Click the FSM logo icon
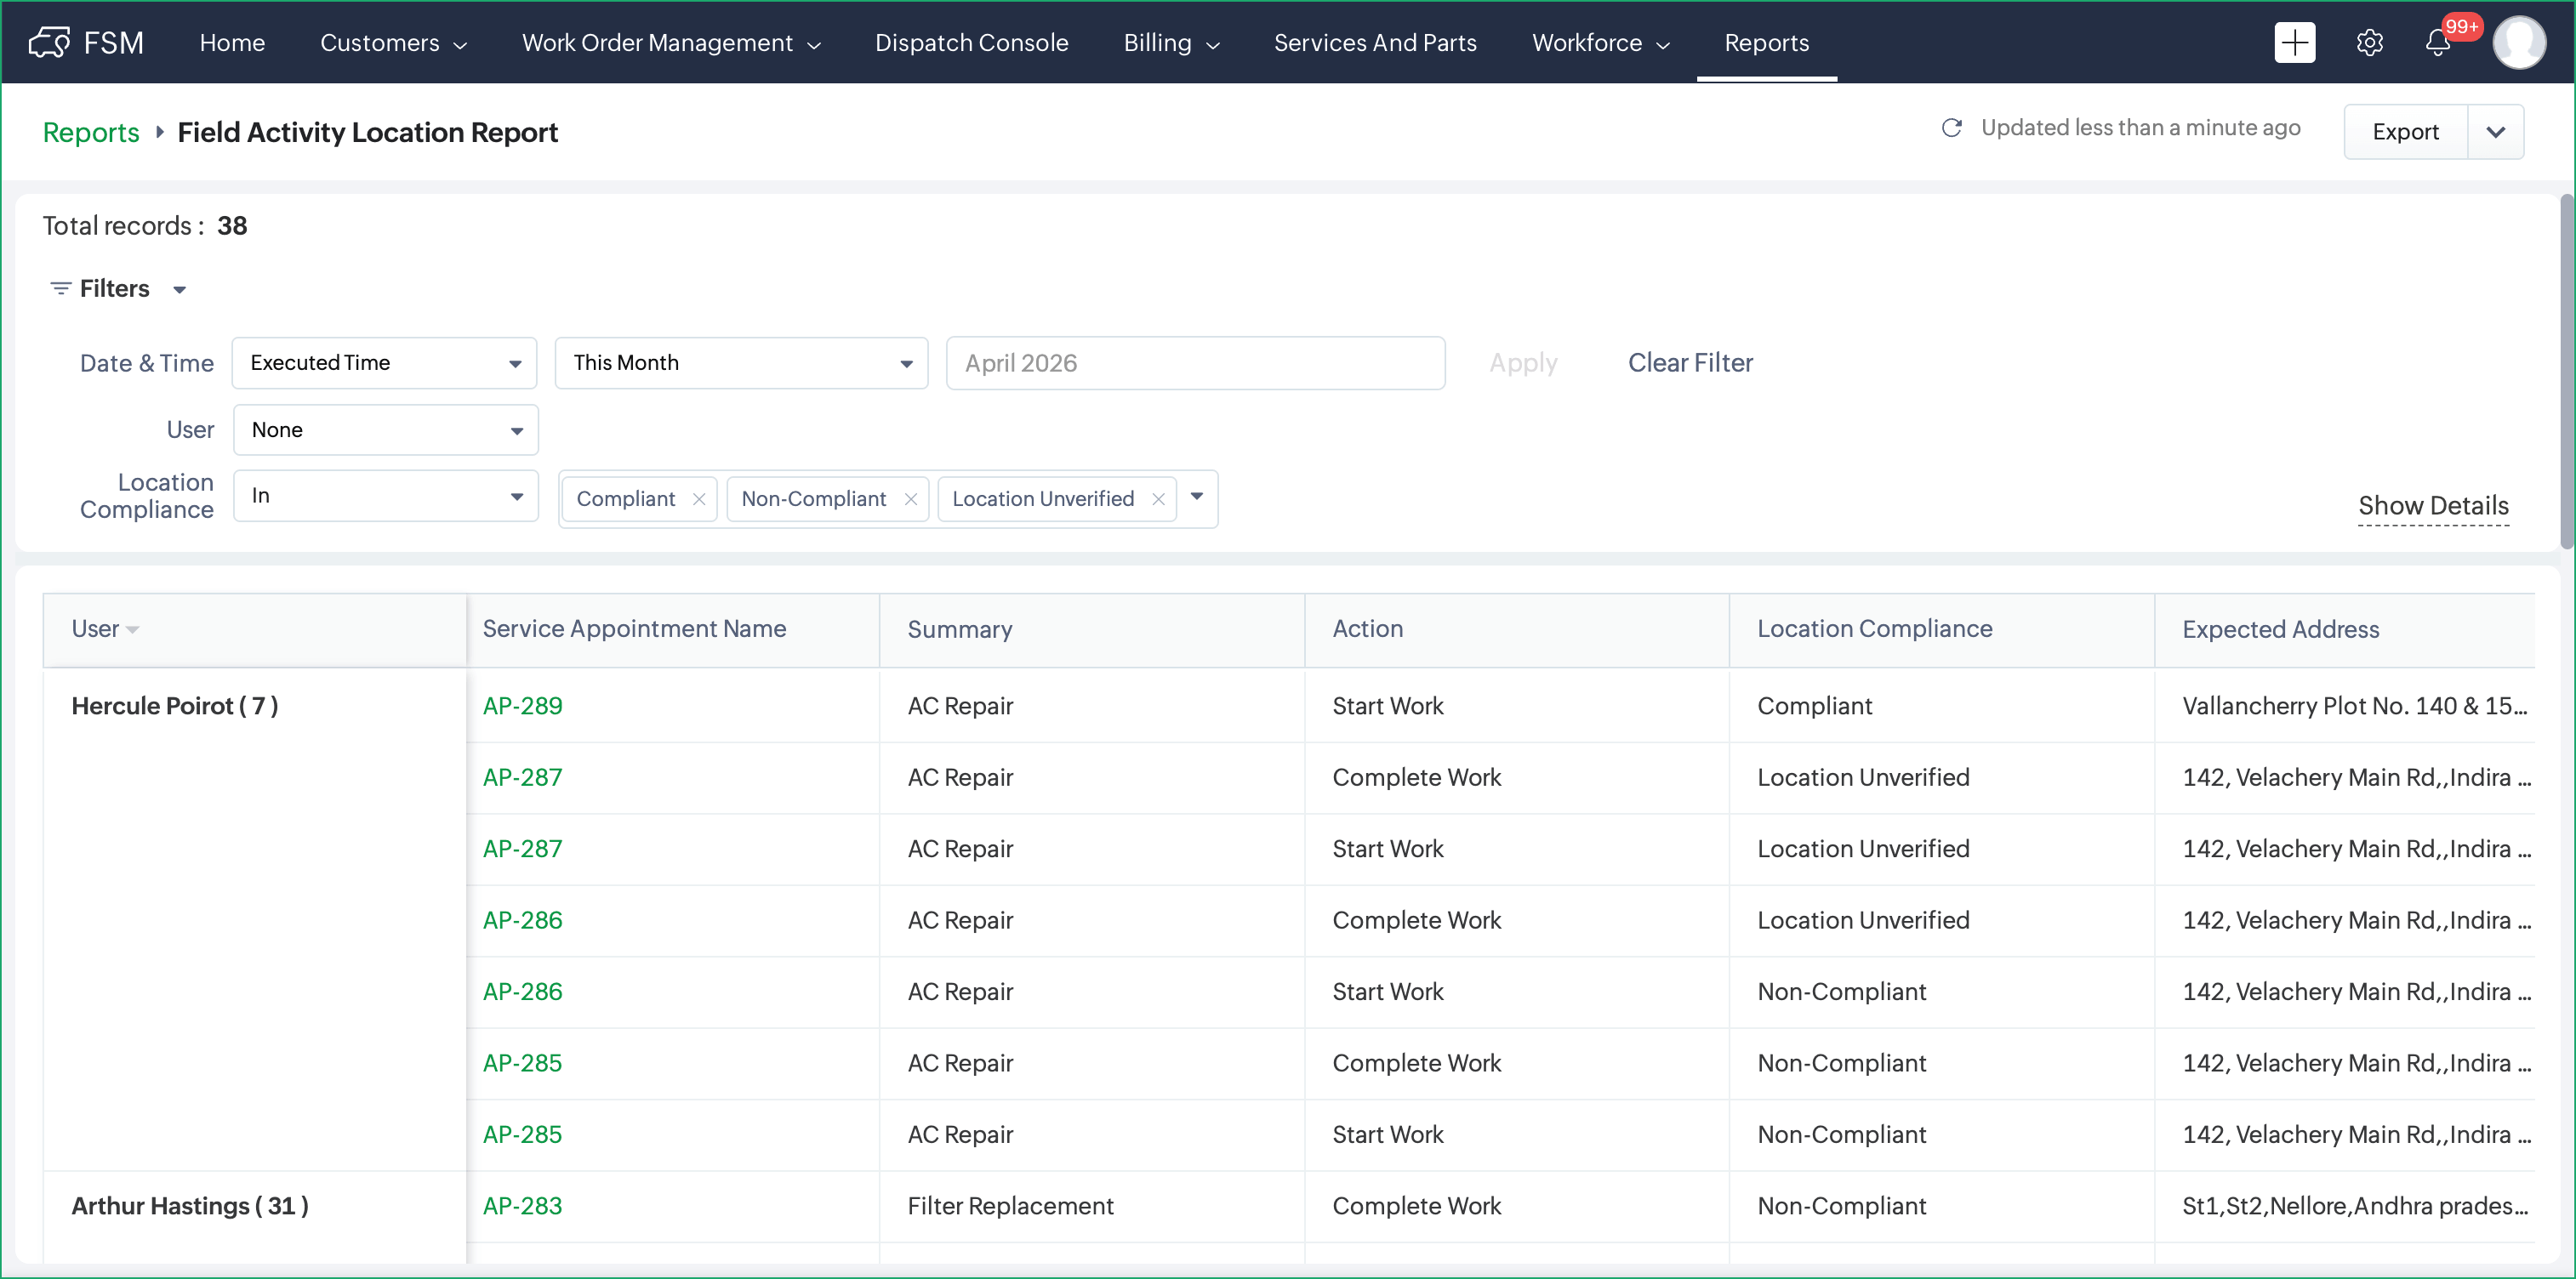Image resolution: width=2576 pixels, height=1279 pixels. click(x=49, y=42)
